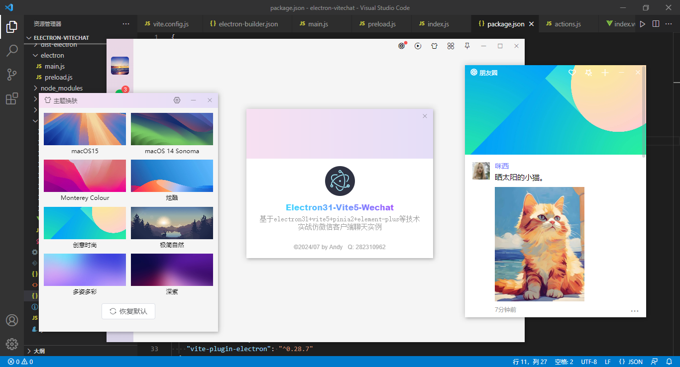The height and width of the screenshot is (367, 680).
Task: Click the star icon in the Moments header
Action: [x=588, y=73]
